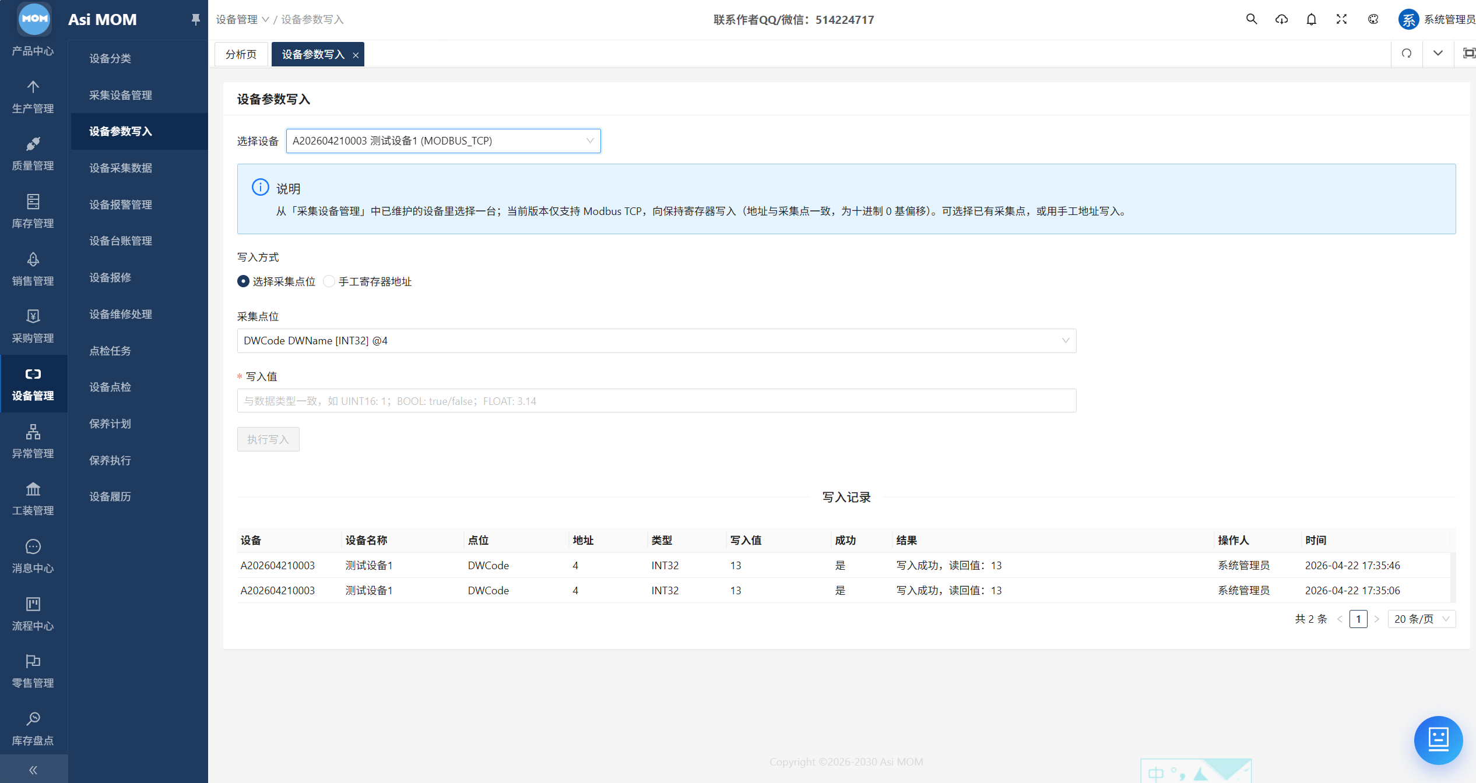Viewport: 1476px width, 783px height.
Task: Open 设备采集数据 menu item
Action: click(120, 168)
